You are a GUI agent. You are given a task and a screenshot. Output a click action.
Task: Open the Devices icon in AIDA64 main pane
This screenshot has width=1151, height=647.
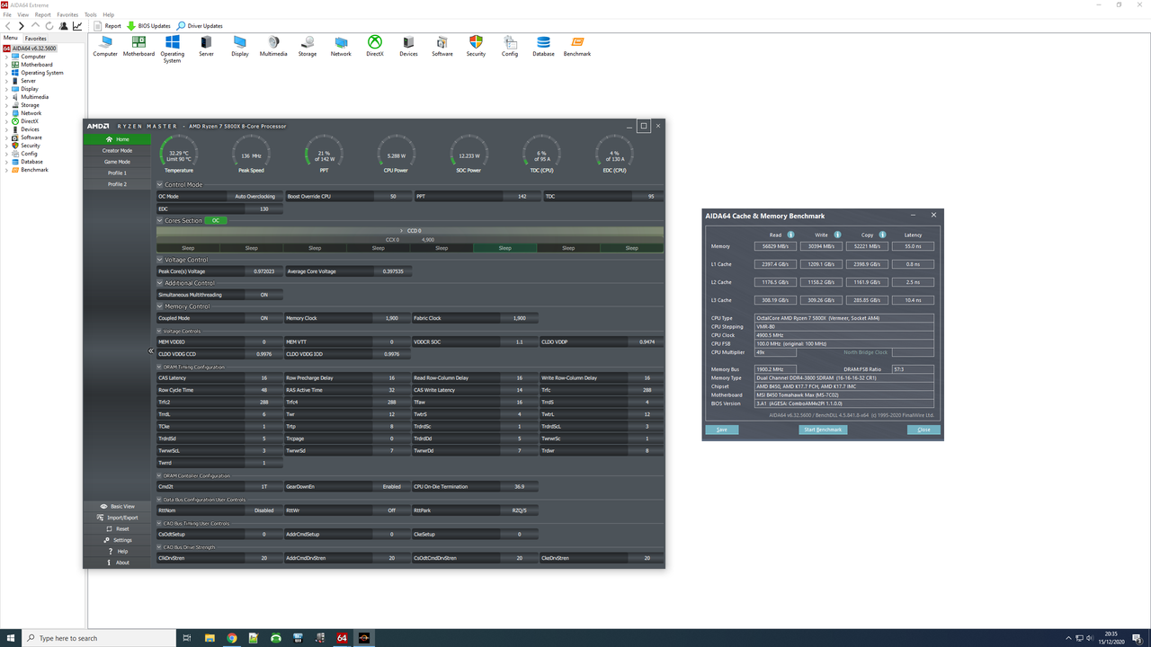(408, 42)
